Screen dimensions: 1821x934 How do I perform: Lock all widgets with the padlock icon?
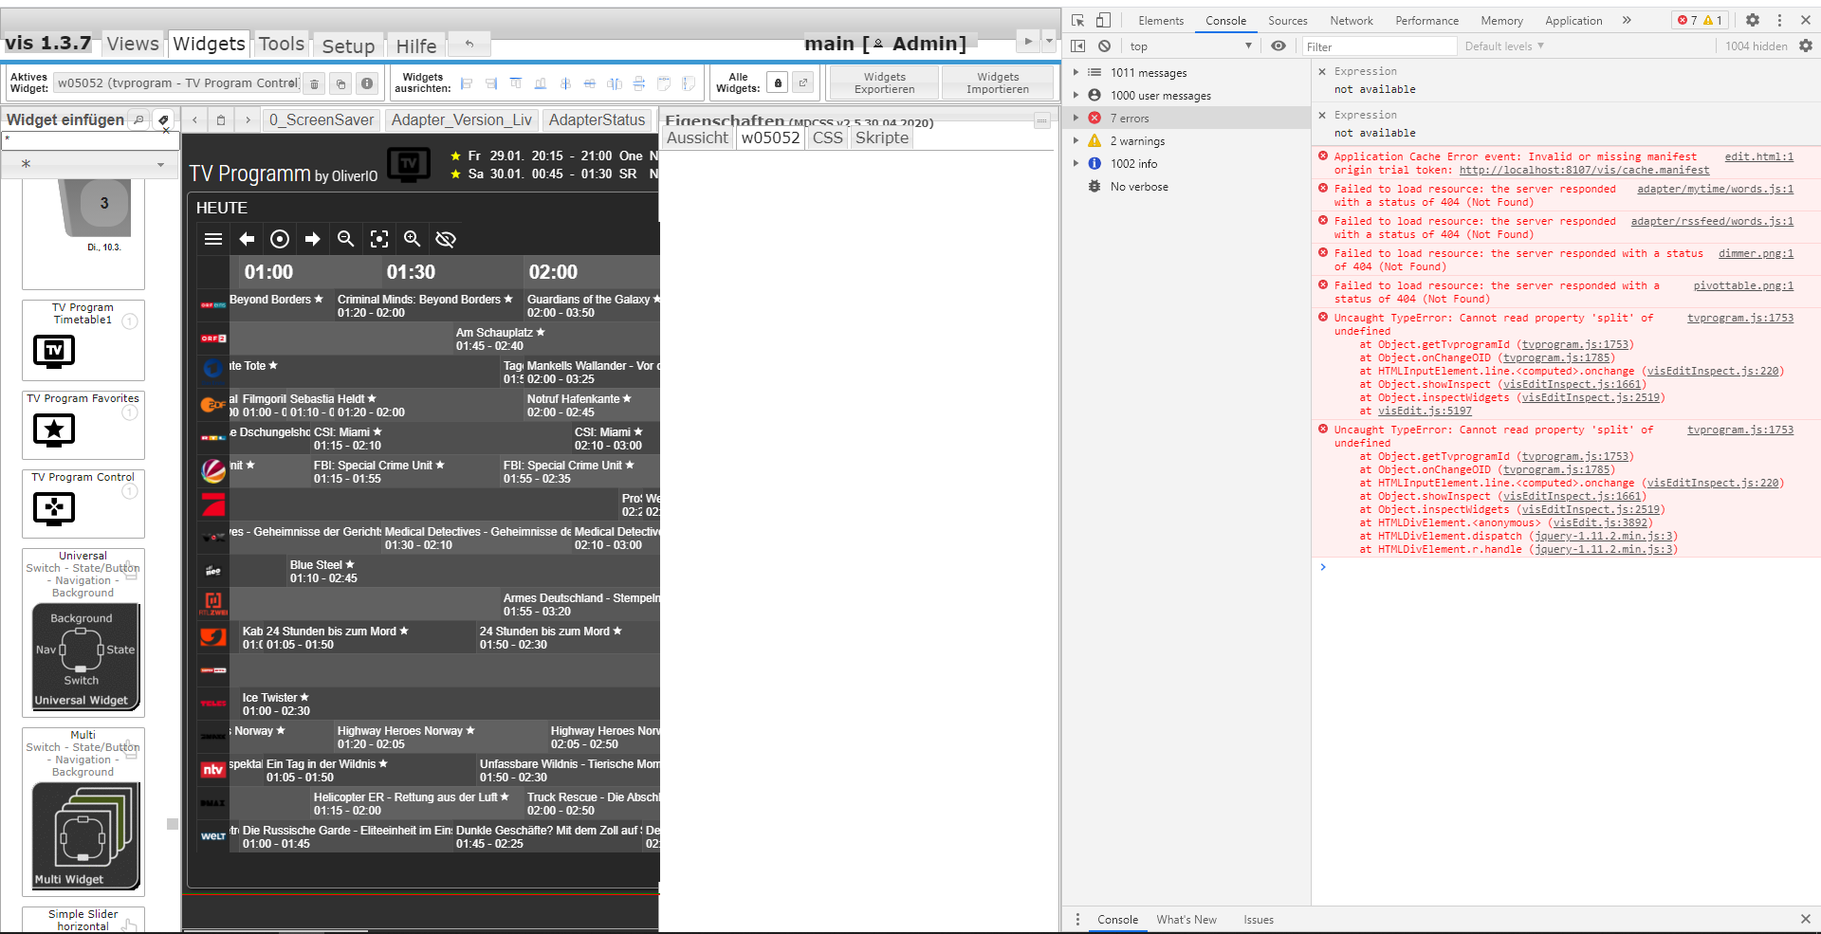pos(778,82)
